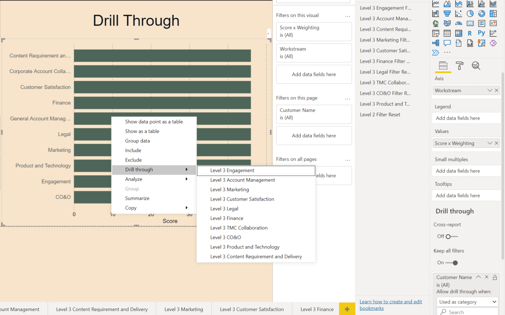Add a Table visual

click(x=447, y=33)
